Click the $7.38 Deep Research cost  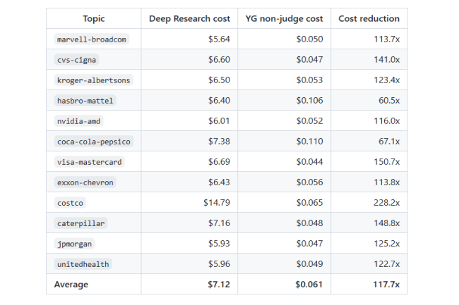tap(219, 142)
